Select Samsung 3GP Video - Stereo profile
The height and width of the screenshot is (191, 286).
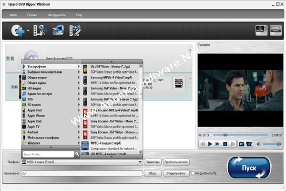(x=111, y=102)
